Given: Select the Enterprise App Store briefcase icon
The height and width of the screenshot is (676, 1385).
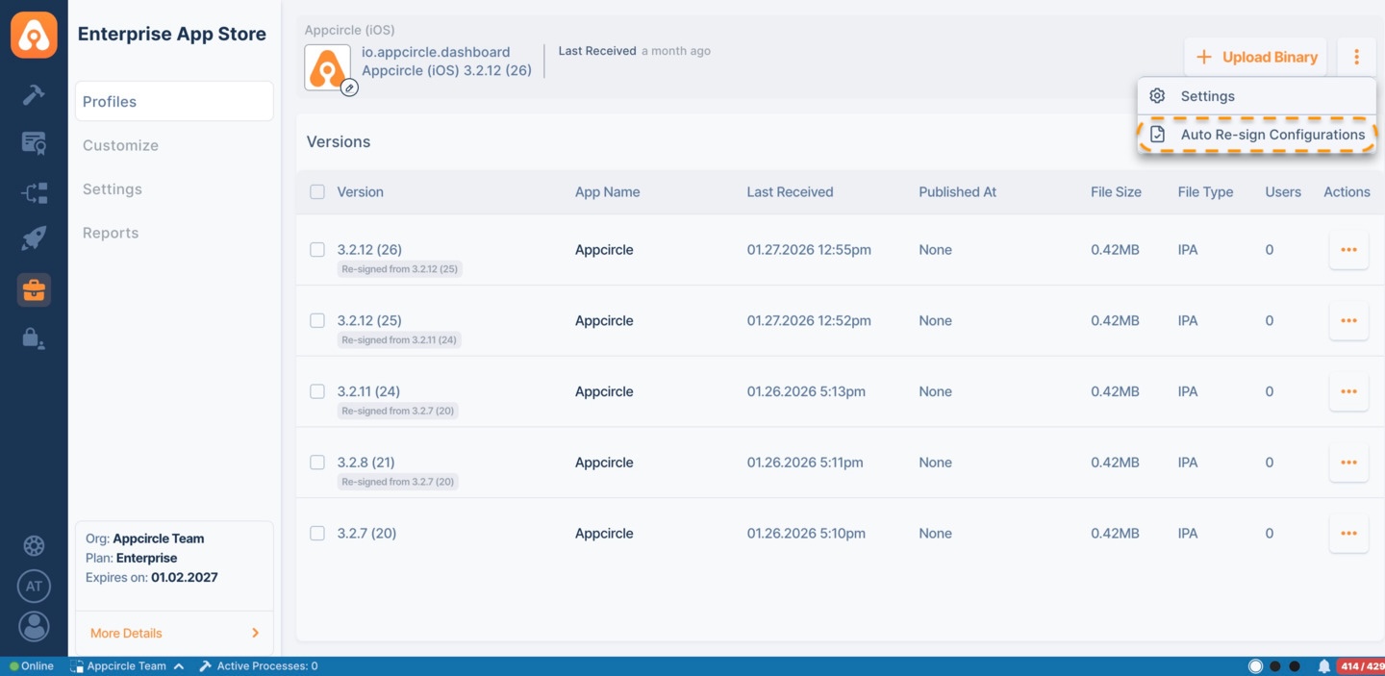Looking at the screenshot, I should click(34, 289).
